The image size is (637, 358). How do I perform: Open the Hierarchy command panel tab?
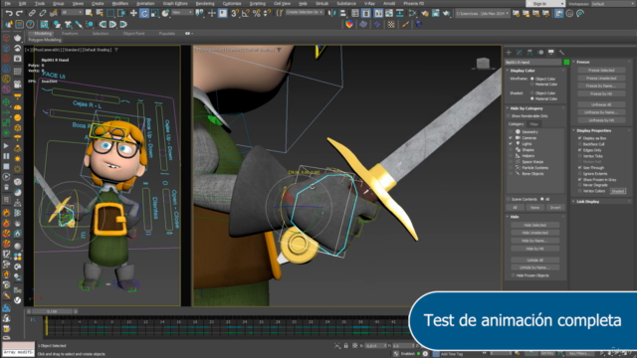[530, 53]
